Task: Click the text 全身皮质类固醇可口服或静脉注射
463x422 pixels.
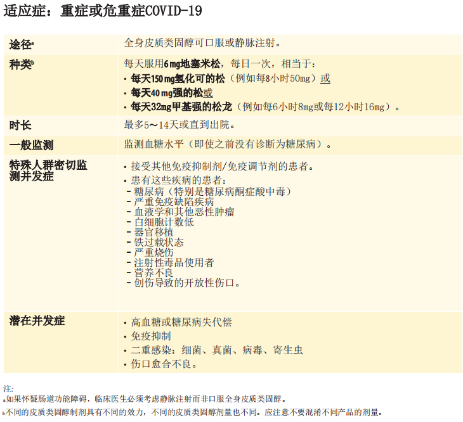Action: click(x=202, y=43)
